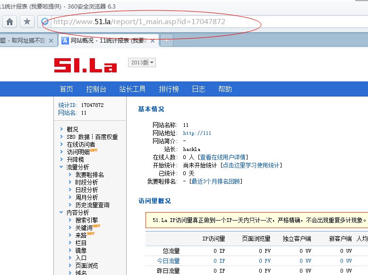
Task: Click the arrow icon beside 升降榜
Action: [61, 159]
